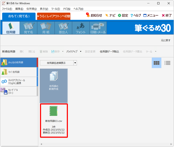Select the 宛て名 toolbar icon
The image size is (174, 147).
click(29, 28)
